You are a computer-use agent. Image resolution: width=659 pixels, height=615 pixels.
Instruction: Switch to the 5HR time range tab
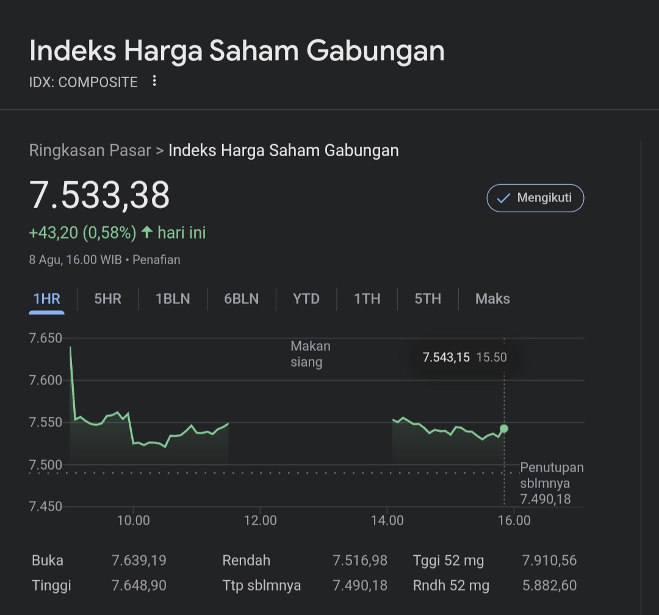tap(107, 298)
